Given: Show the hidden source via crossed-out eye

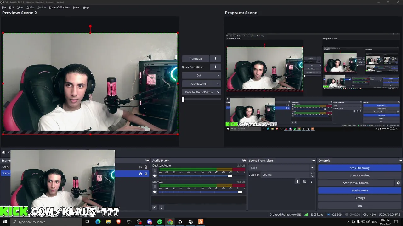Looking at the screenshot, I should [140, 167].
